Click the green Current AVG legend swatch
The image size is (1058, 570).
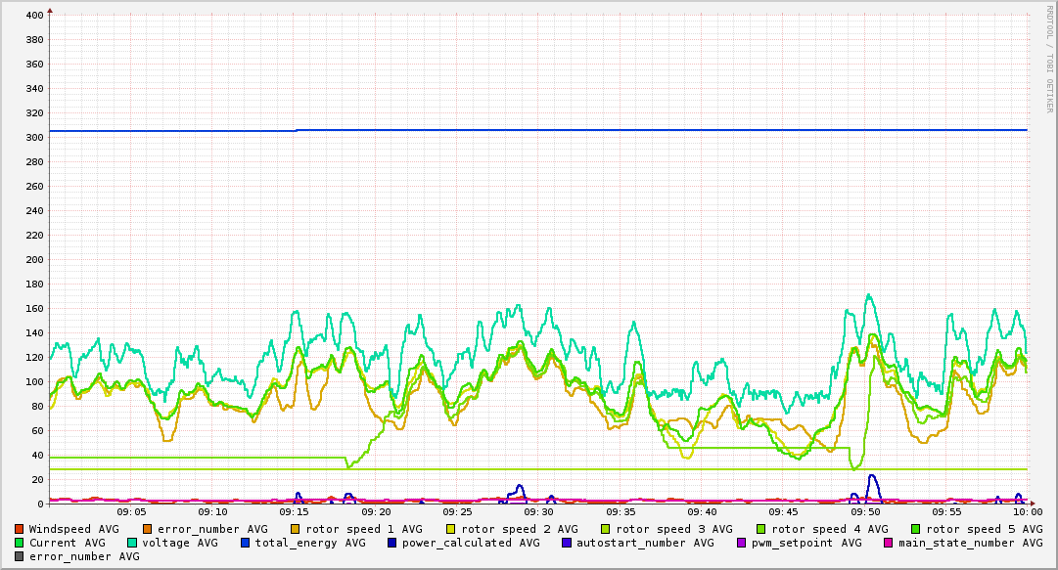(x=20, y=543)
